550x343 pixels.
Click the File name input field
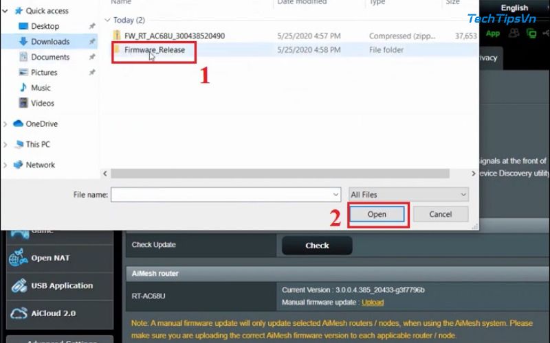pos(225,195)
